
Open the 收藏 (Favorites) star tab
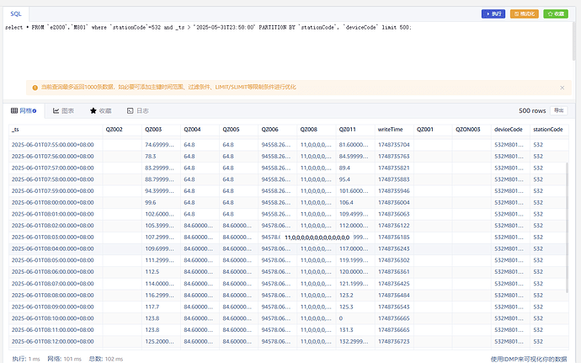[100, 110]
